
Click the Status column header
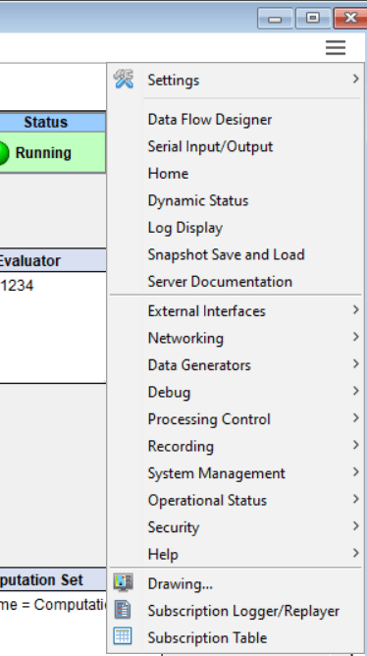[52, 122]
